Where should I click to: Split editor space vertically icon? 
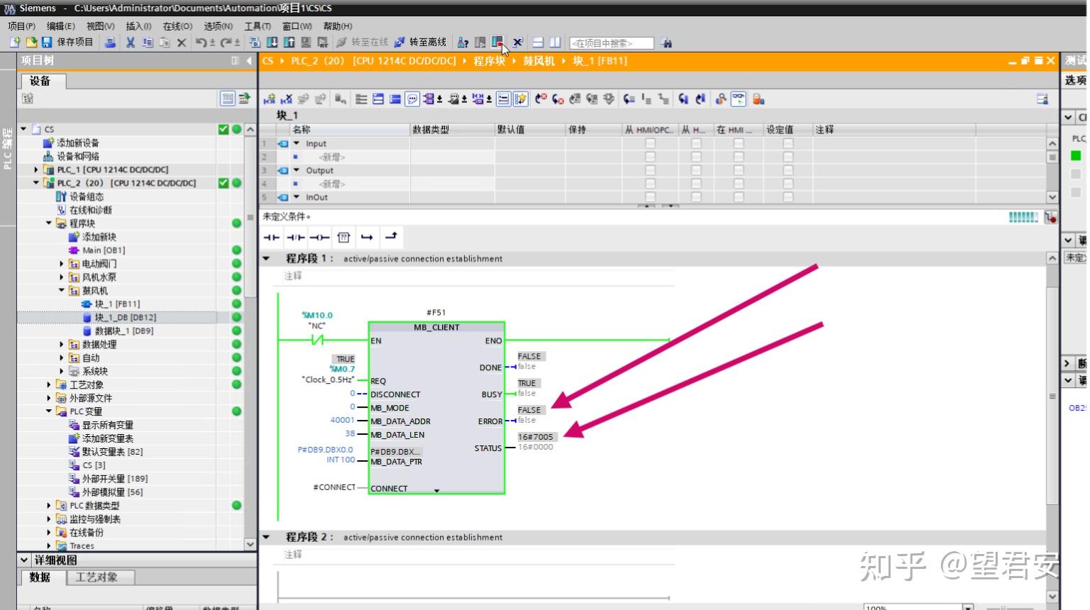click(555, 43)
